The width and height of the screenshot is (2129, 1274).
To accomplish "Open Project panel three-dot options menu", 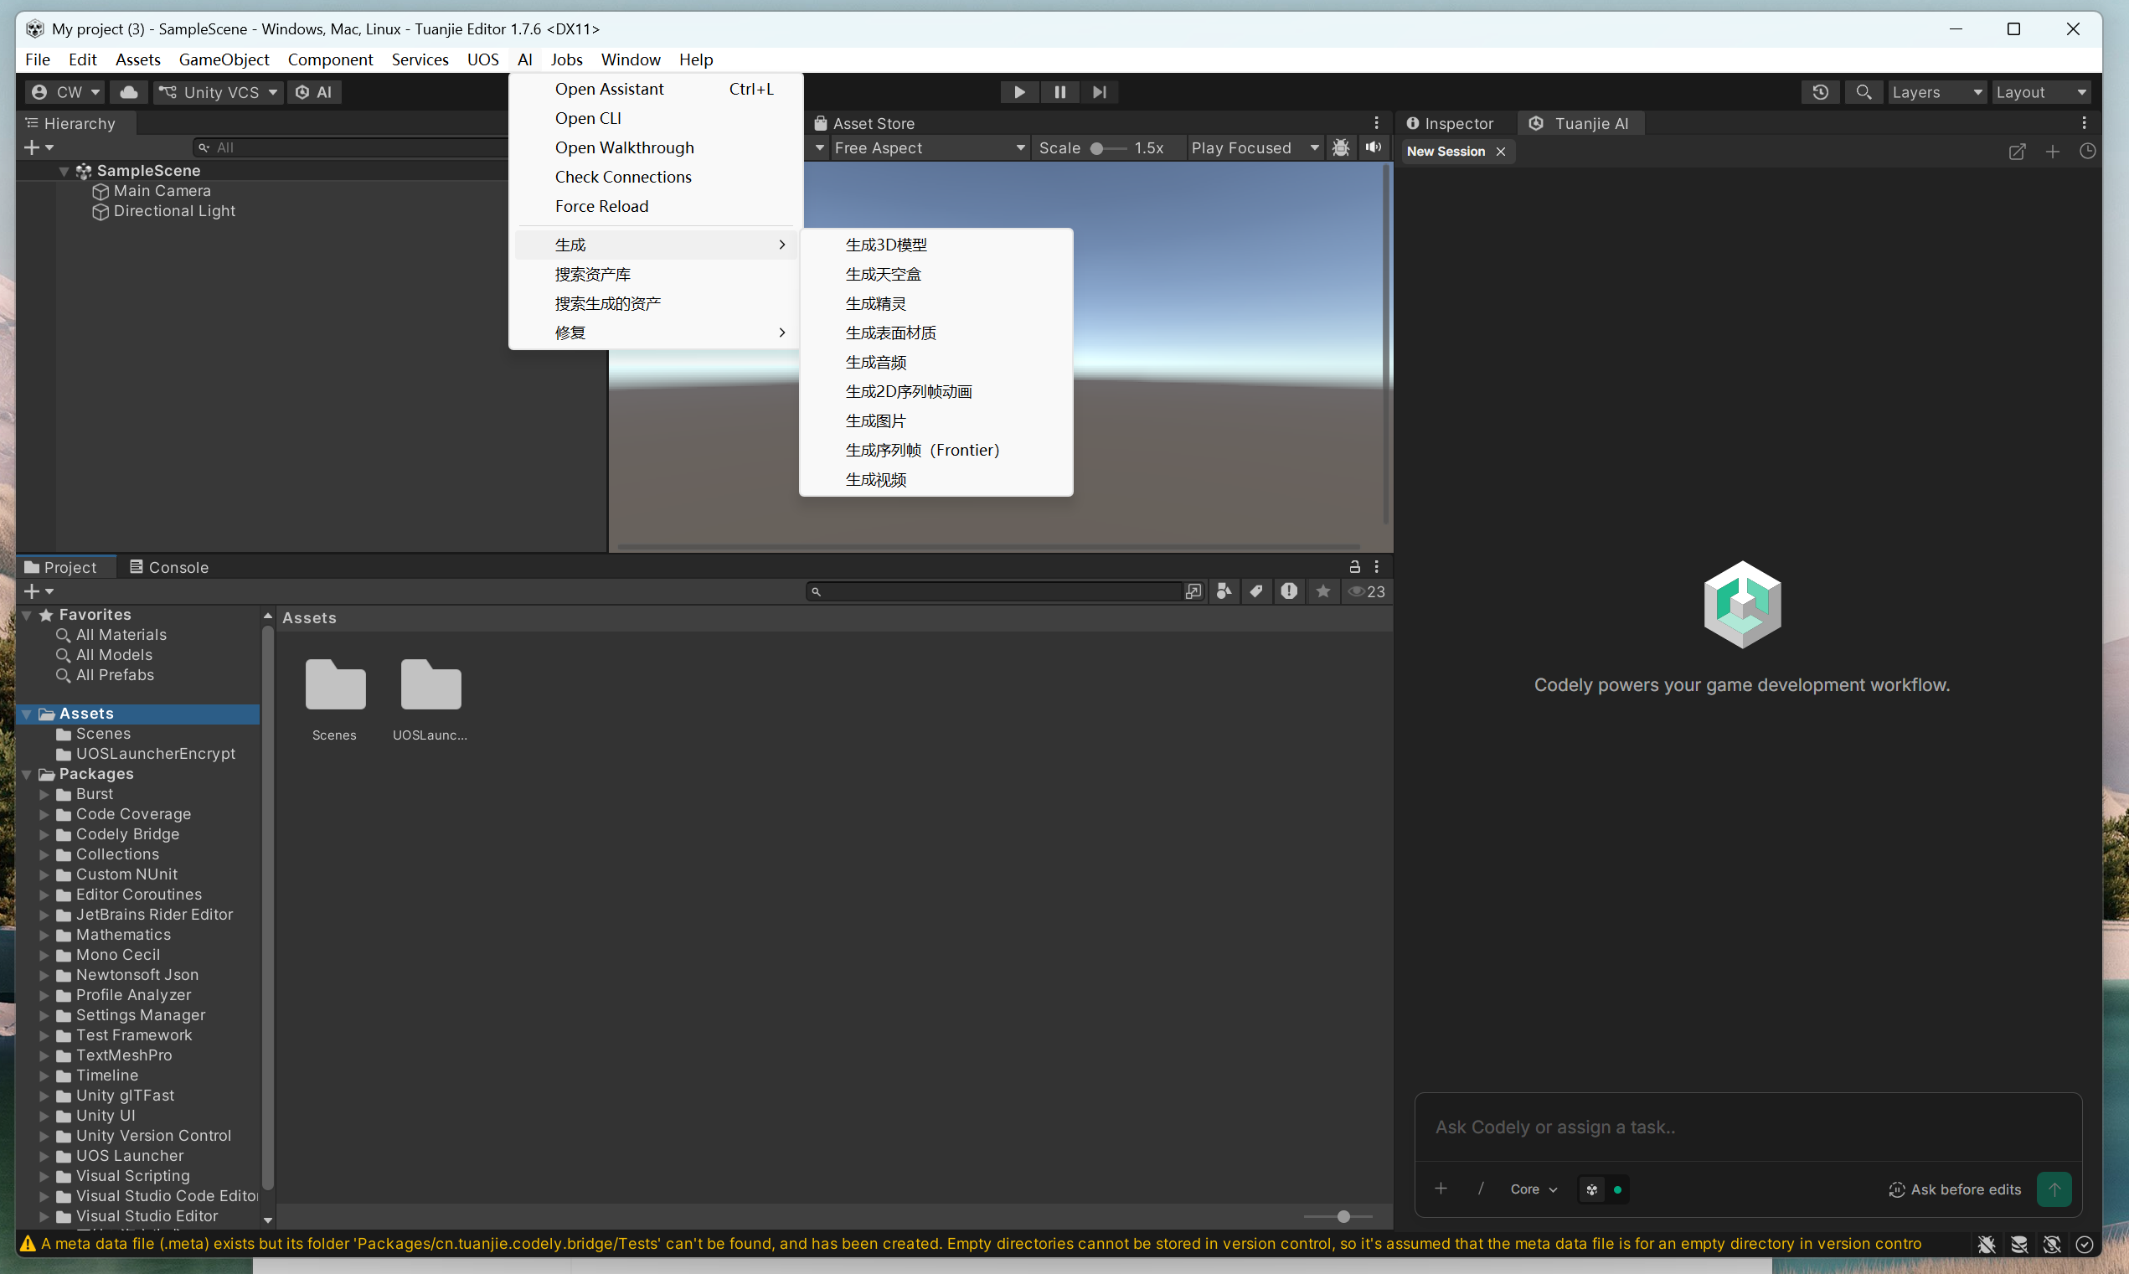I will pyautogui.click(x=1376, y=566).
